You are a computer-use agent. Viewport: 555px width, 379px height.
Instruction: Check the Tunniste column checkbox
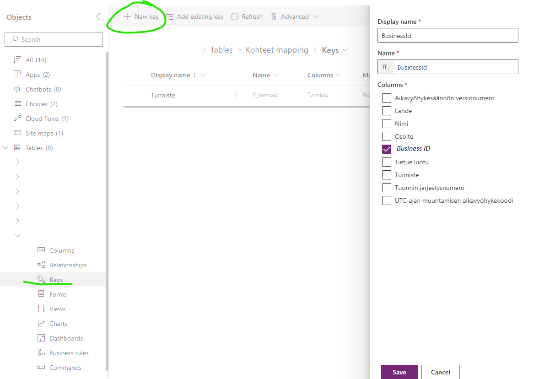click(387, 175)
